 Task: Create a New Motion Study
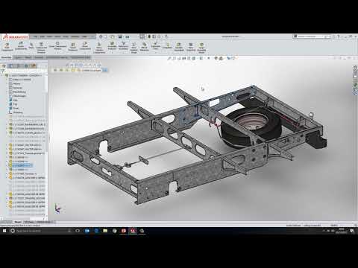[x=134, y=48]
